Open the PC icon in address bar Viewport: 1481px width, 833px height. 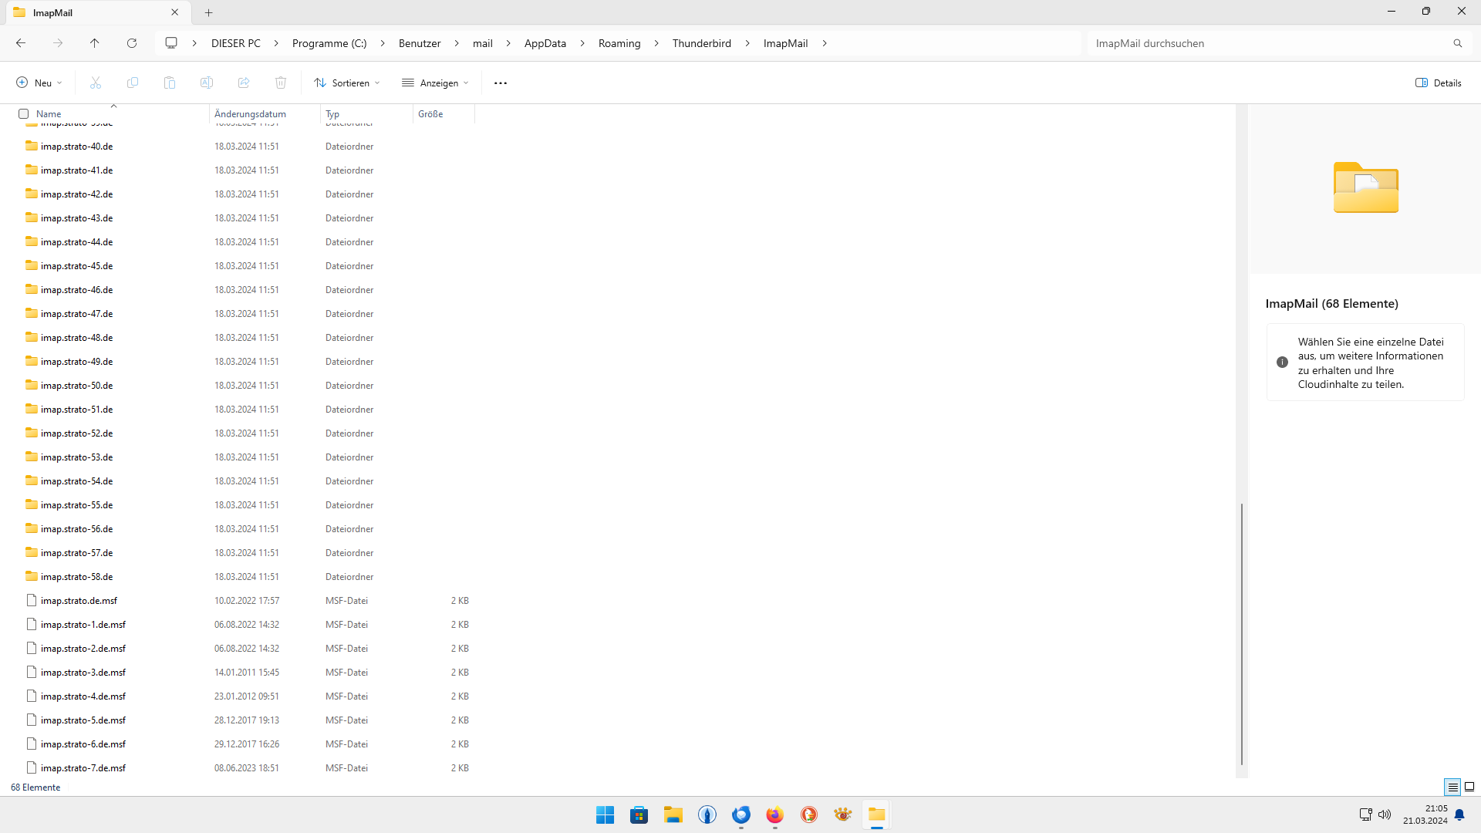[x=171, y=43]
